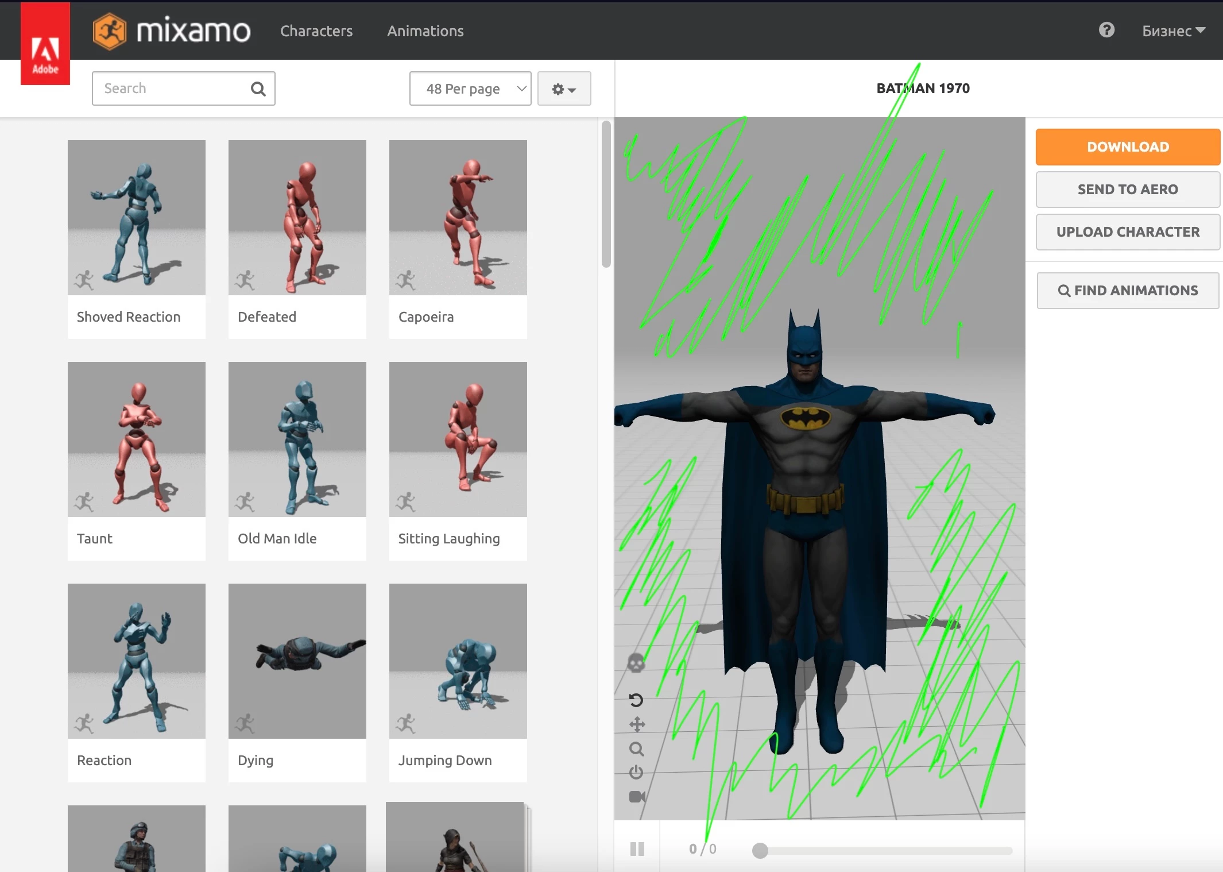This screenshot has height=872, width=1223.
Task: Click the pan move arrows icon
Action: click(x=637, y=724)
